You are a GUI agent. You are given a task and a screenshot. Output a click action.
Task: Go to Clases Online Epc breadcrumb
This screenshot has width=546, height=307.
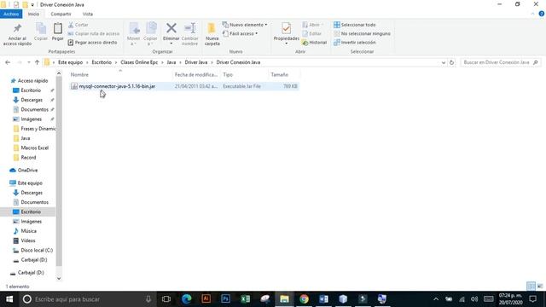click(139, 62)
